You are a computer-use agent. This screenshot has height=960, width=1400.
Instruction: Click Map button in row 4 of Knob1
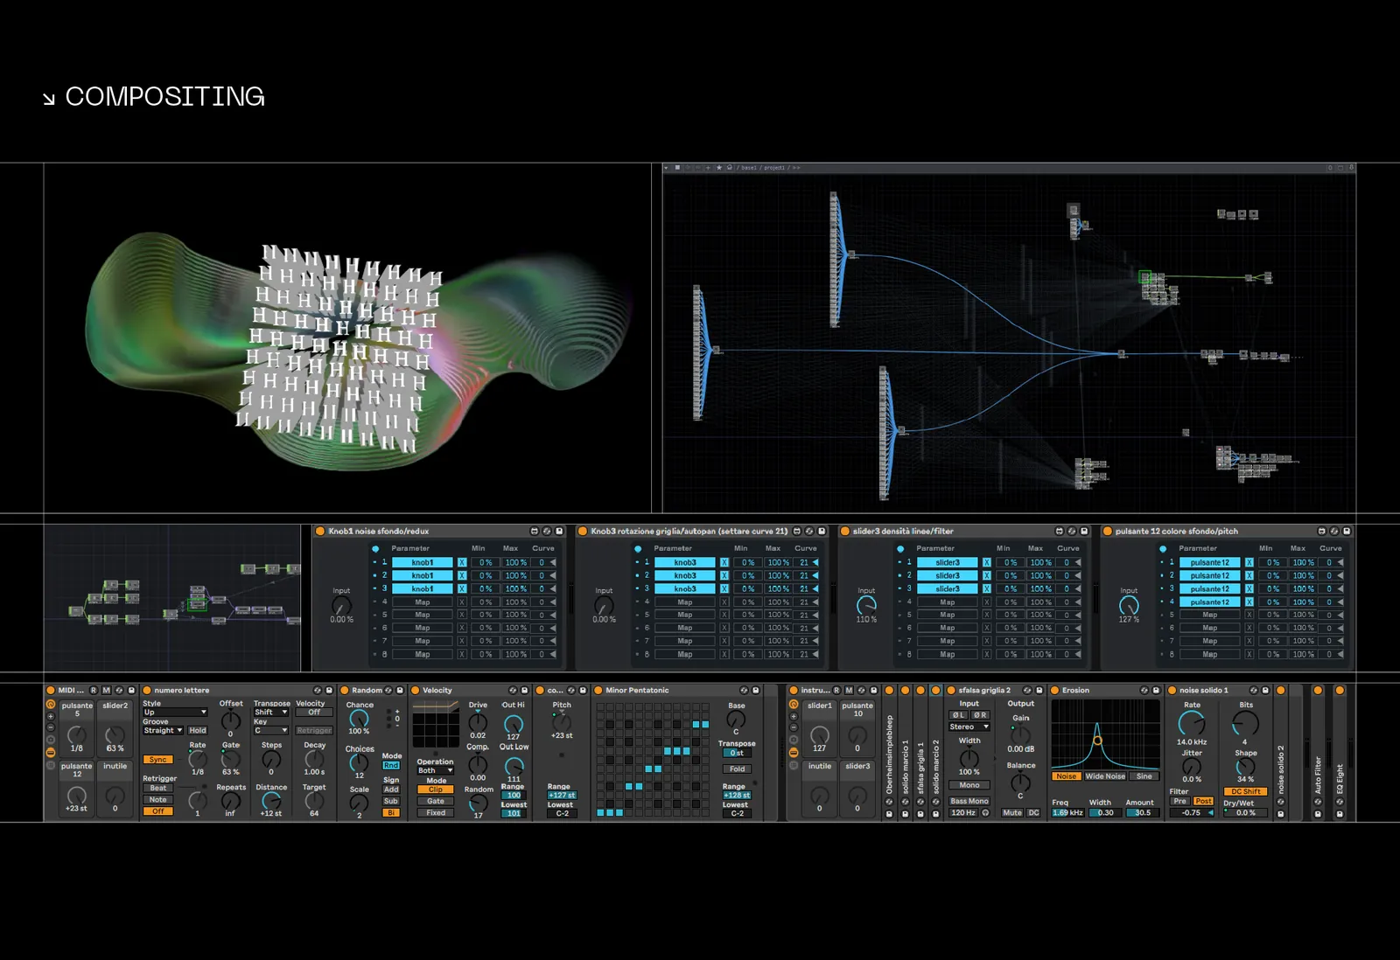point(423,602)
